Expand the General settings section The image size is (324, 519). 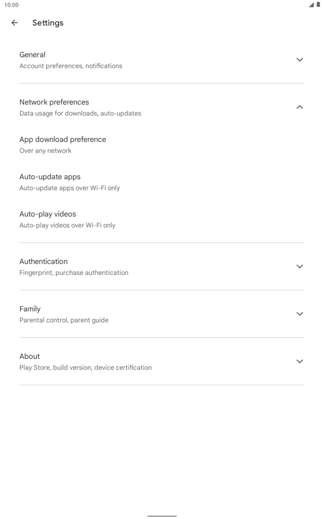[x=299, y=60]
